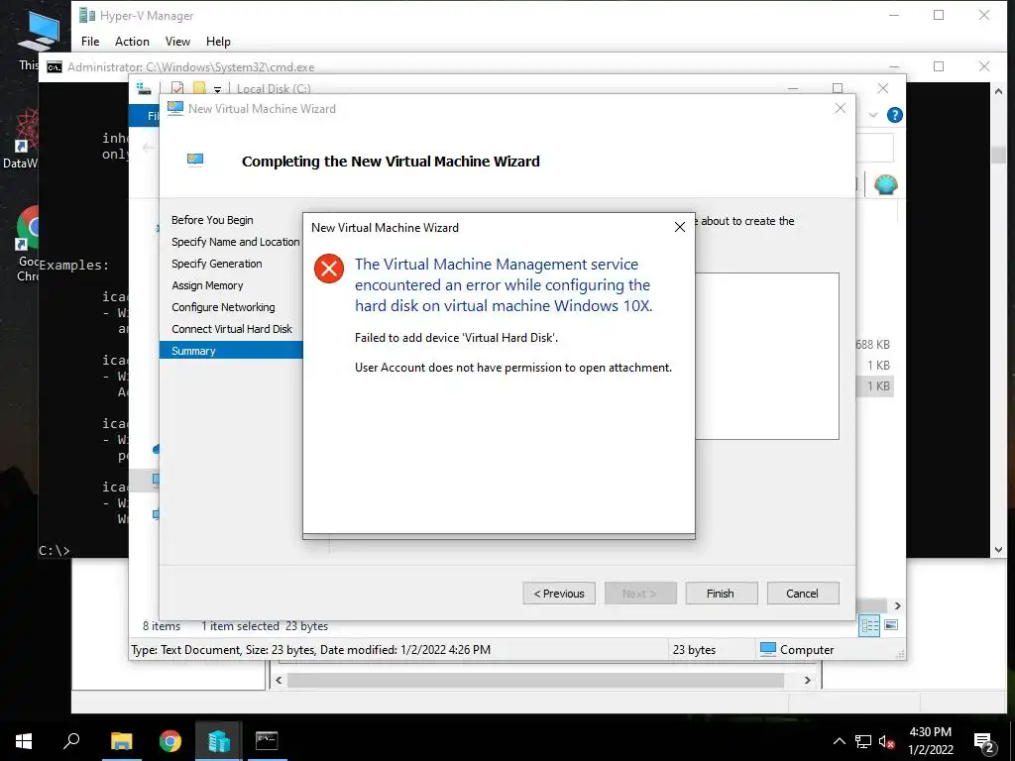Select the Assign Memory wizard step

click(207, 285)
